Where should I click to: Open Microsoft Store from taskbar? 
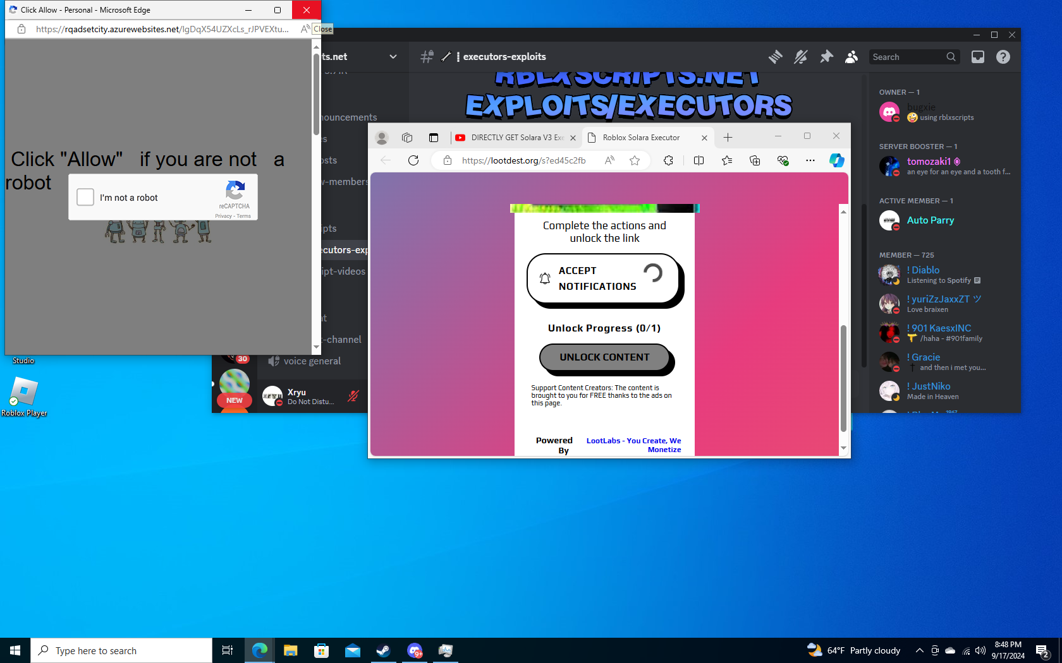tap(321, 650)
